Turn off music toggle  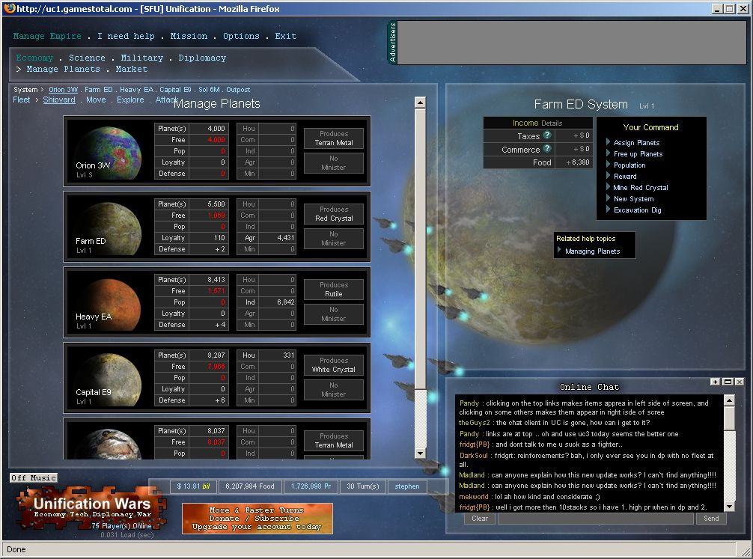coord(34,477)
